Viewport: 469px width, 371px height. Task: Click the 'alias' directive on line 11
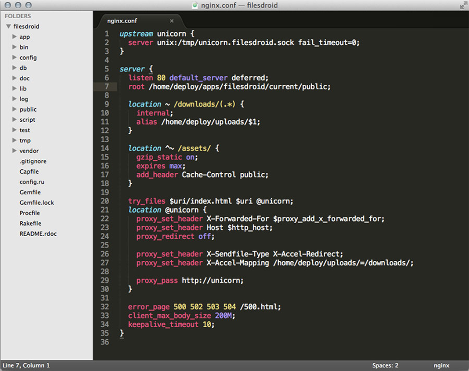click(147, 122)
